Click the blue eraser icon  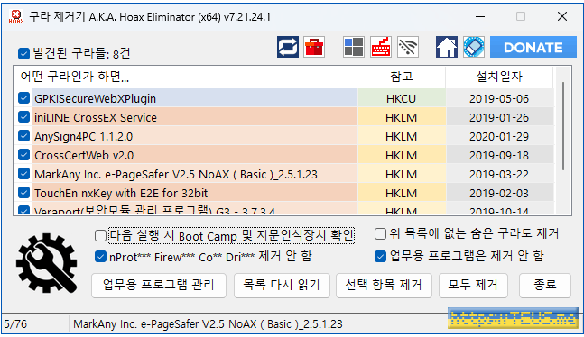(x=474, y=47)
